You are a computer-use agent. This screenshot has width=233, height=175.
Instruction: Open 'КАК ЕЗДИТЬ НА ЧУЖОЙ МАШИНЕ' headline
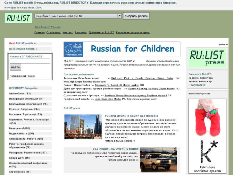pyautogui.click(x=116, y=149)
